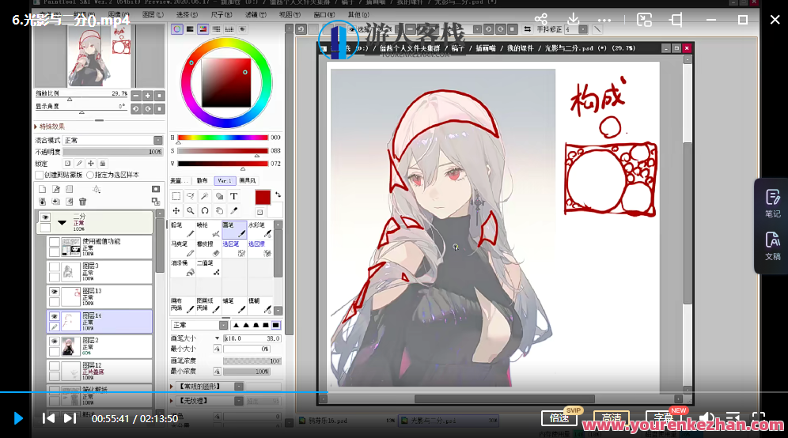Open the 窗口(W) menu

pos(324,14)
